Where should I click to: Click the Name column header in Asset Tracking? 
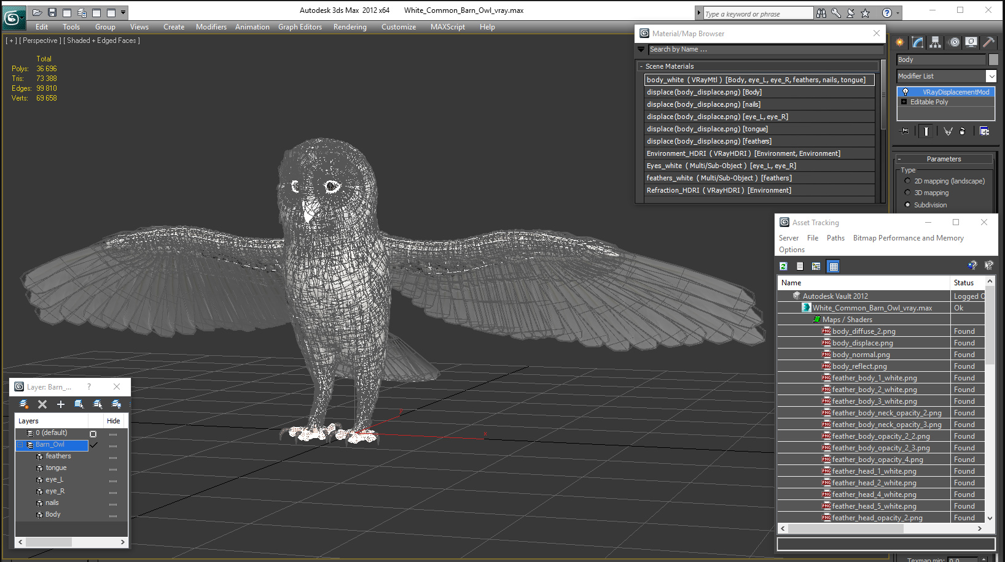click(864, 283)
